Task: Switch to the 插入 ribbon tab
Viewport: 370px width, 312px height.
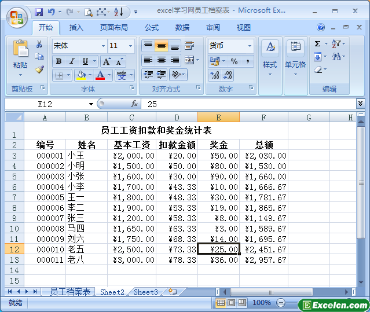Action: [x=76, y=27]
